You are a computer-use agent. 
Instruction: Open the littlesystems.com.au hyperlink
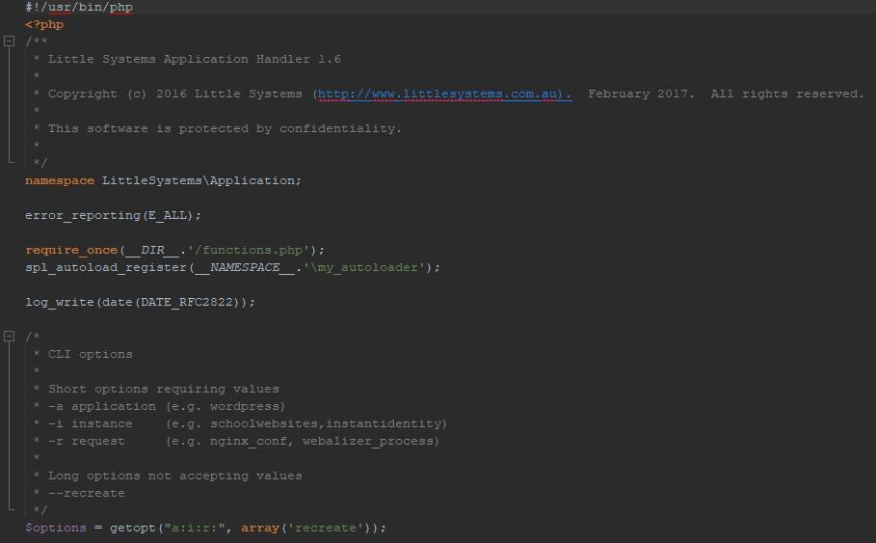pos(443,95)
